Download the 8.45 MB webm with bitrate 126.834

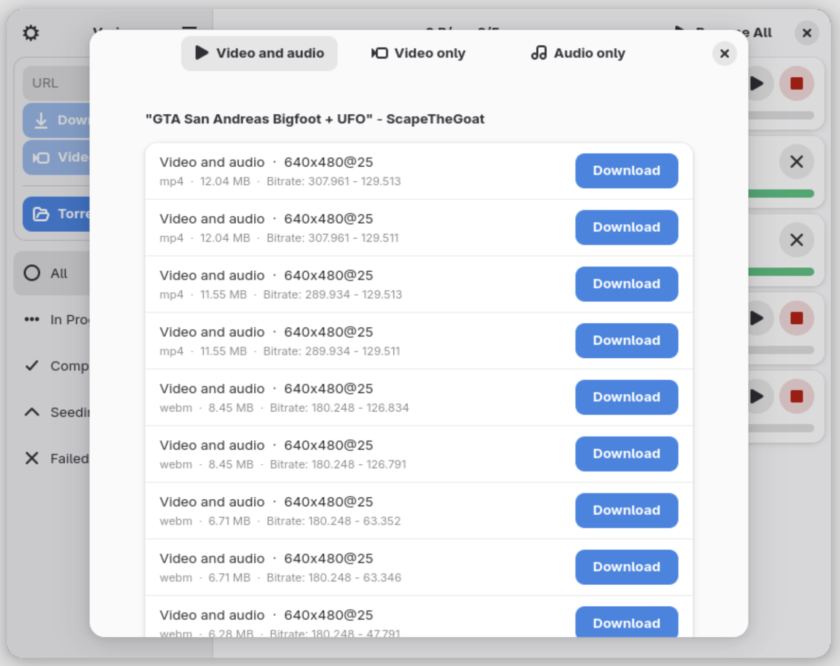(x=626, y=397)
